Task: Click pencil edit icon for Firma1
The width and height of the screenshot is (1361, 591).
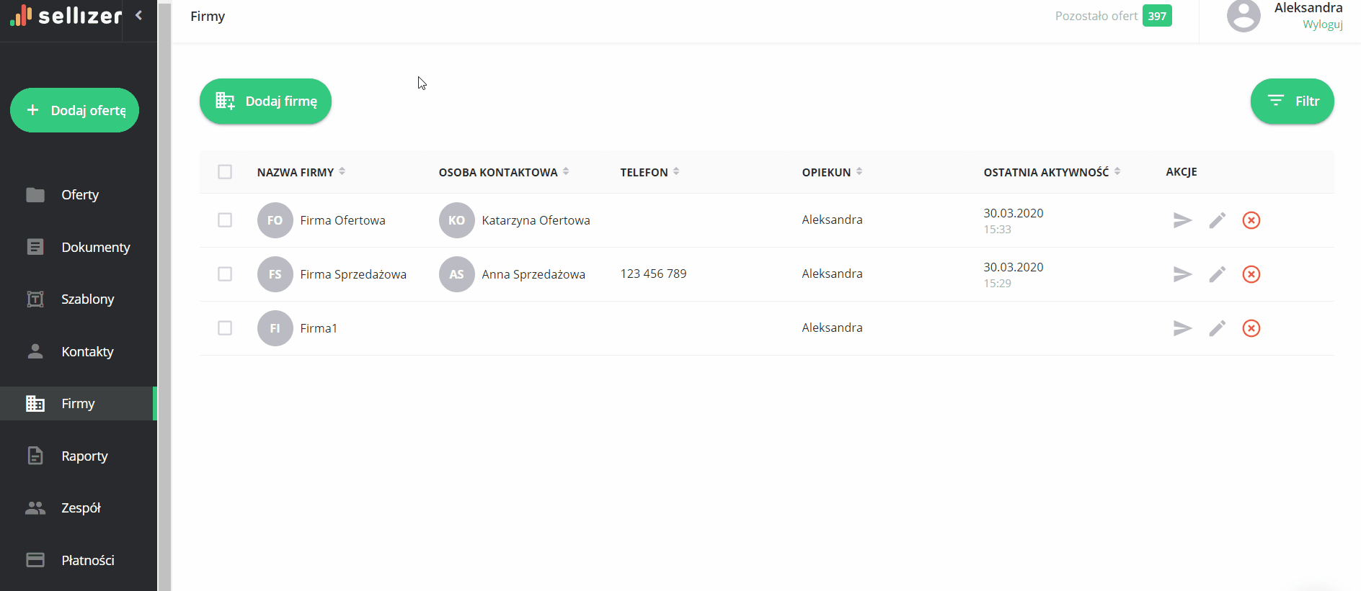Action: [x=1217, y=328]
